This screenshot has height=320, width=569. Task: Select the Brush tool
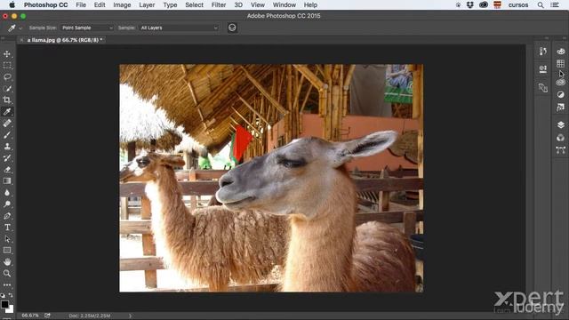click(x=7, y=135)
